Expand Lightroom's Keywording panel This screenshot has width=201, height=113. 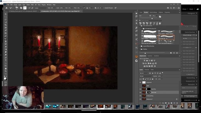(x=197, y=78)
